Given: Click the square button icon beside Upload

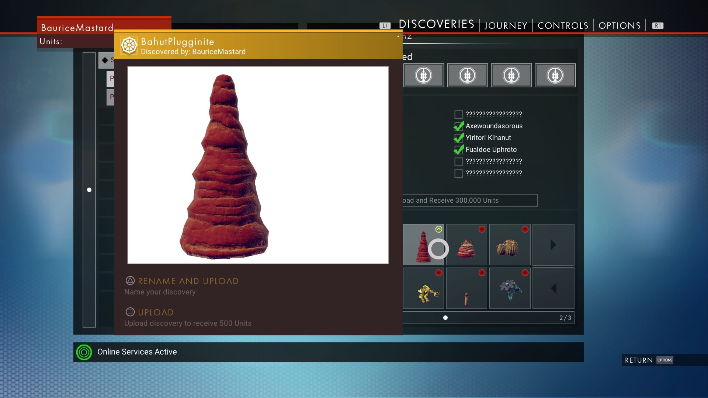Looking at the screenshot, I should pyautogui.click(x=130, y=312).
